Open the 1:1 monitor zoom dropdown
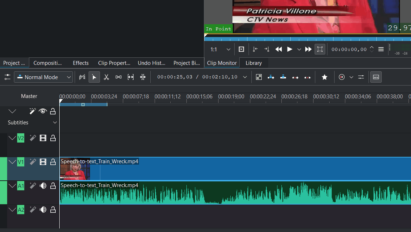Viewport: 411px width, 232px height. point(220,50)
